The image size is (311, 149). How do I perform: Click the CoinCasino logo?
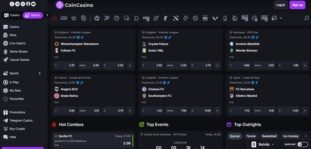[74, 5]
